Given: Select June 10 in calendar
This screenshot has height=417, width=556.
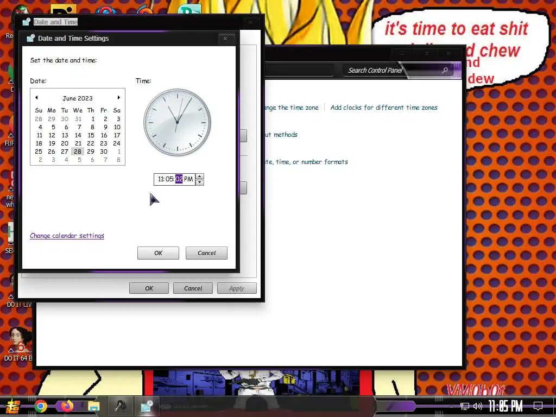Looking at the screenshot, I should [x=117, y=127].
